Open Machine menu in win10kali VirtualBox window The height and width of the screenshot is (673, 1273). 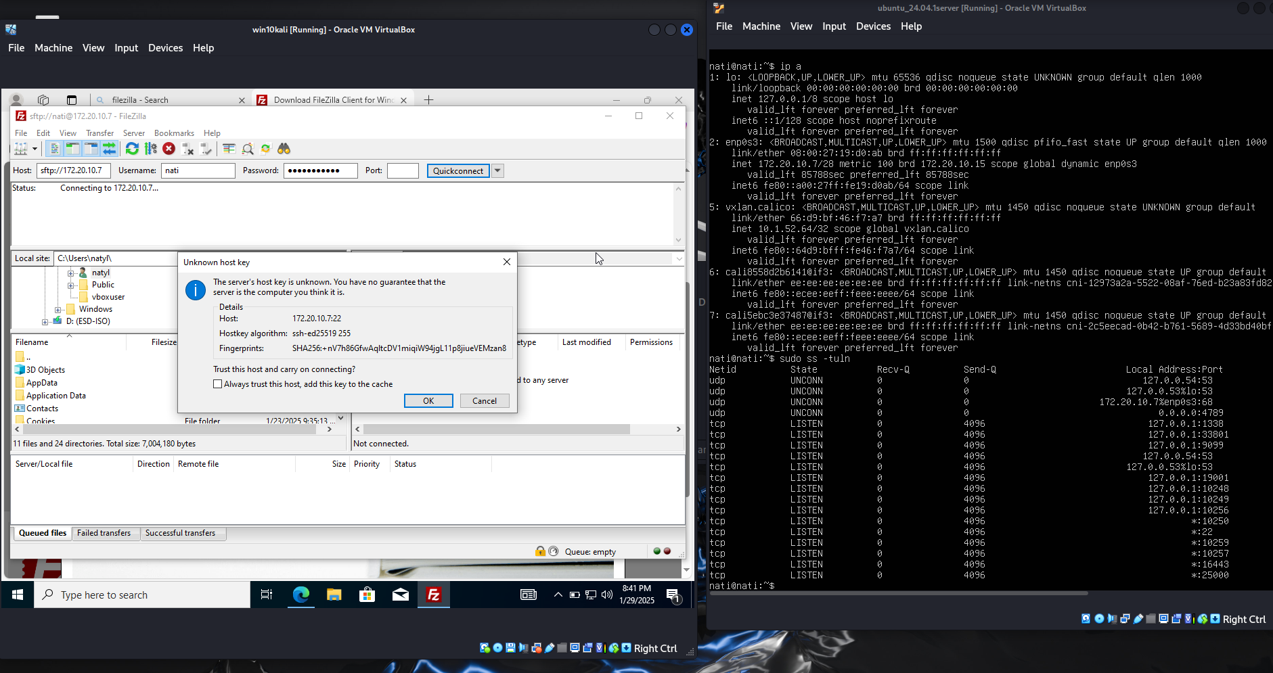point(53,48)
